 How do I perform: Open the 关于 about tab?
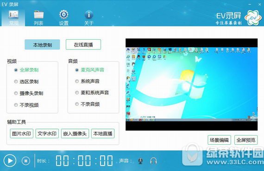click(89, 18)
